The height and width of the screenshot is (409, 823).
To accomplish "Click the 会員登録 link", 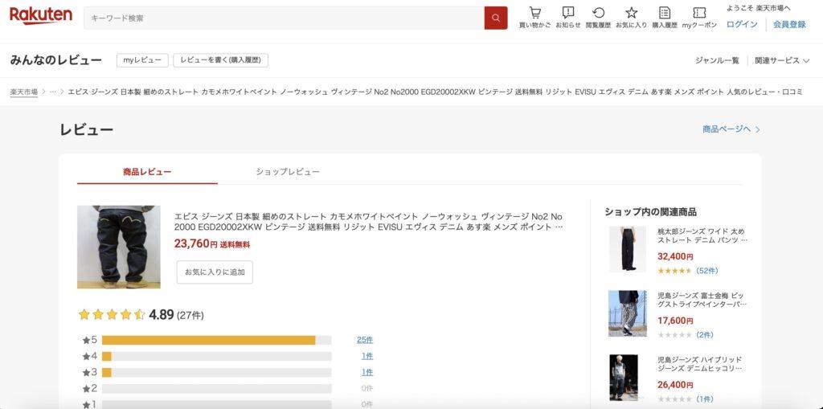I will coord(789,24).
